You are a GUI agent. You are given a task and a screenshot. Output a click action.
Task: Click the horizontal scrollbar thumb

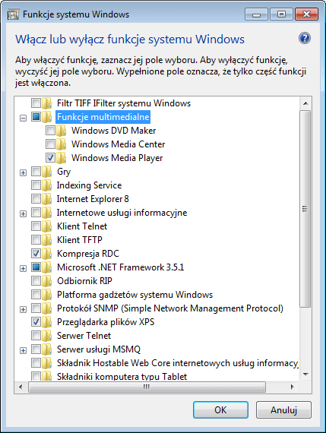point(147,387)
